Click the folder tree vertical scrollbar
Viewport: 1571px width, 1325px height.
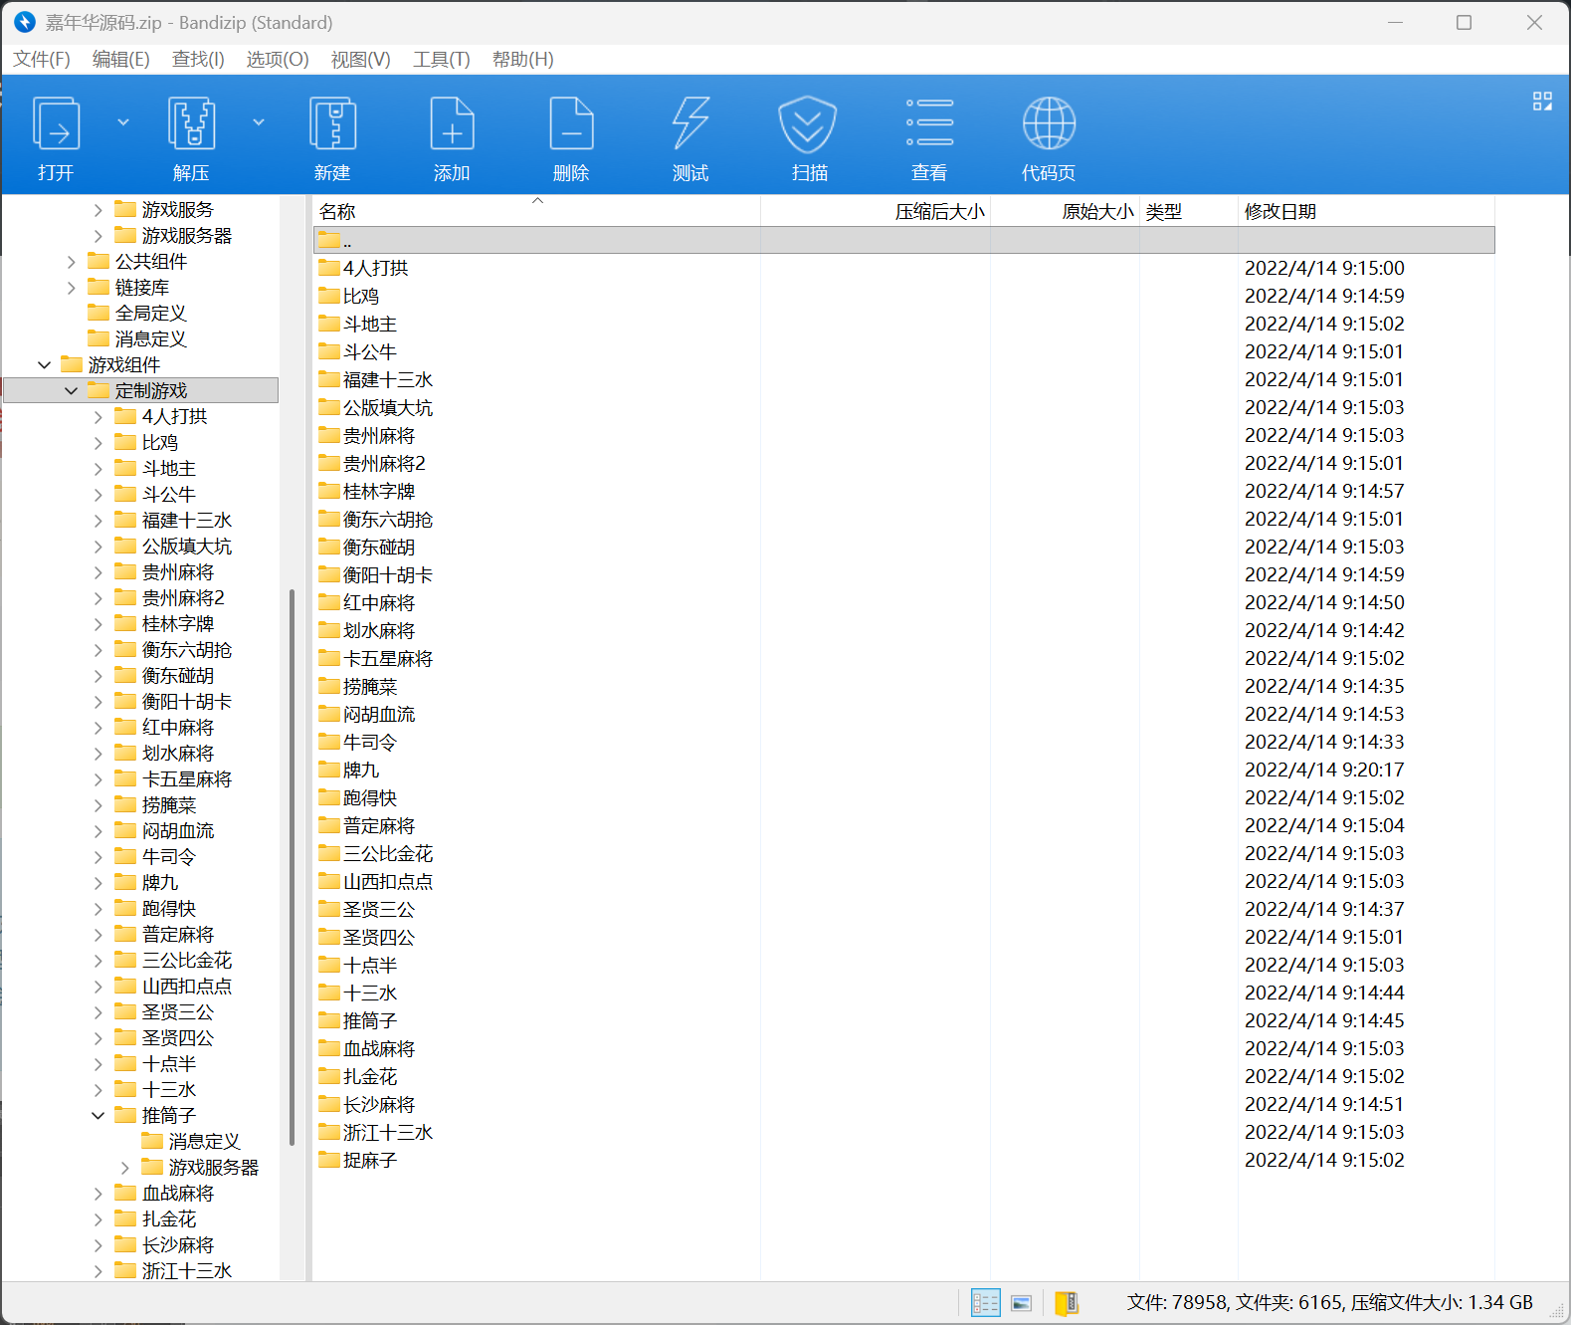292,866
